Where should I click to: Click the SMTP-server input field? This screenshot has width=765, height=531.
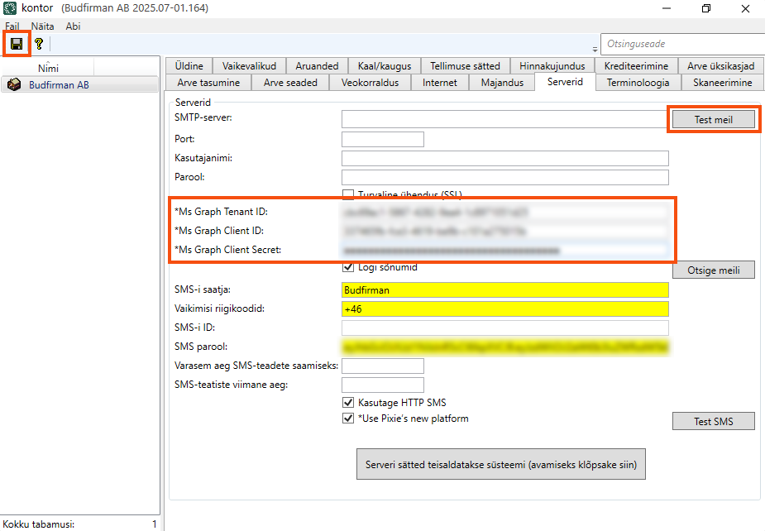503,119
